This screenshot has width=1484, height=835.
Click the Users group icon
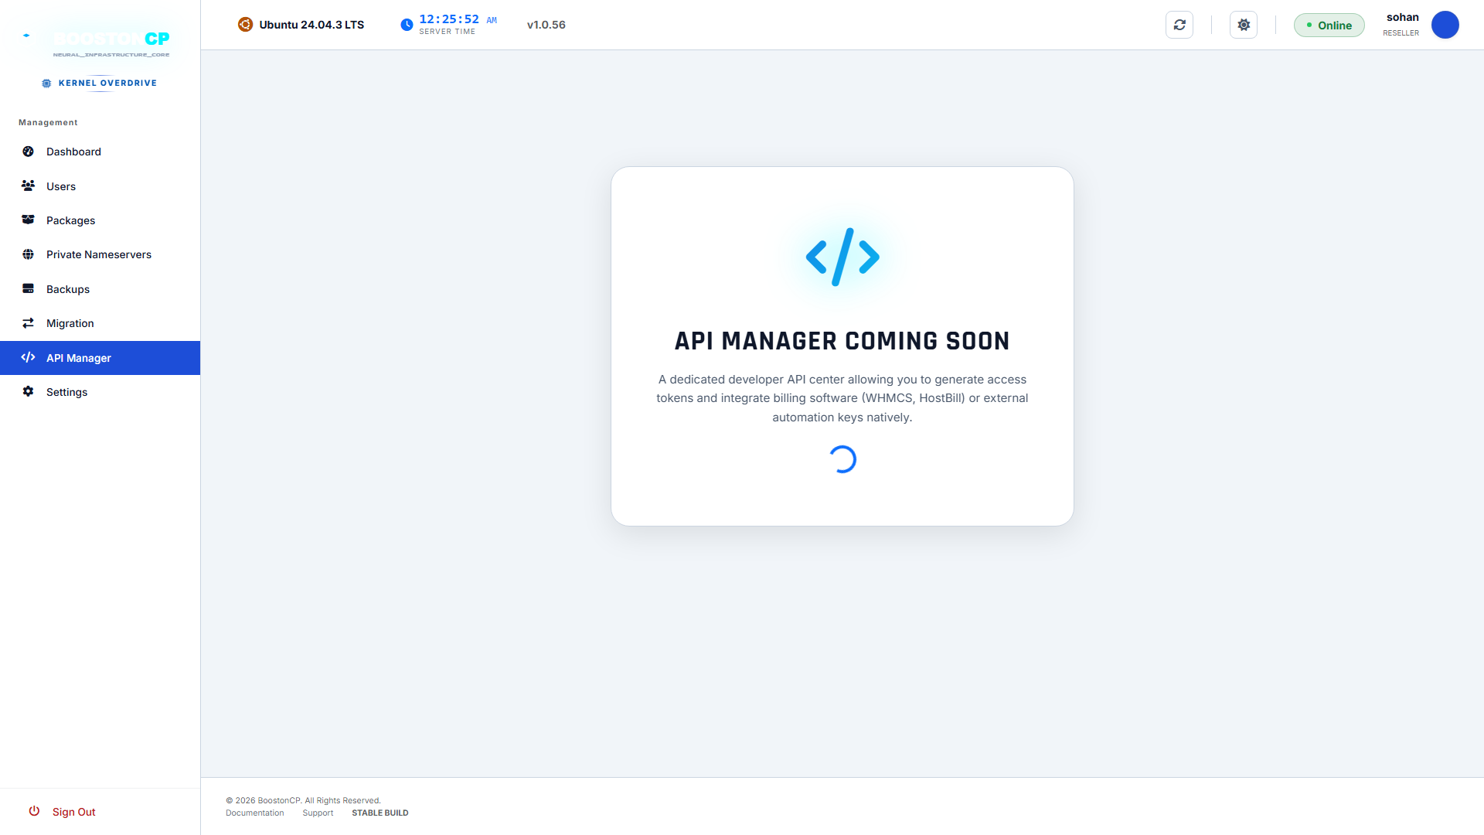29,186
